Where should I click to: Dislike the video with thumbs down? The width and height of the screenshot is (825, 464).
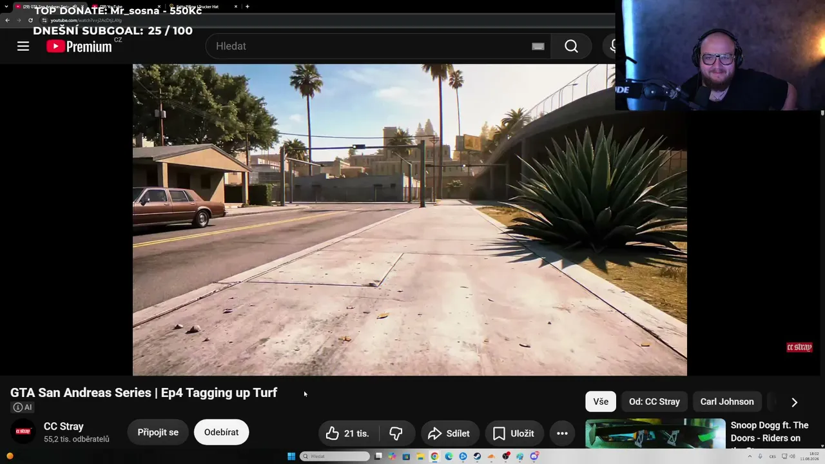(x=396, y=433)
